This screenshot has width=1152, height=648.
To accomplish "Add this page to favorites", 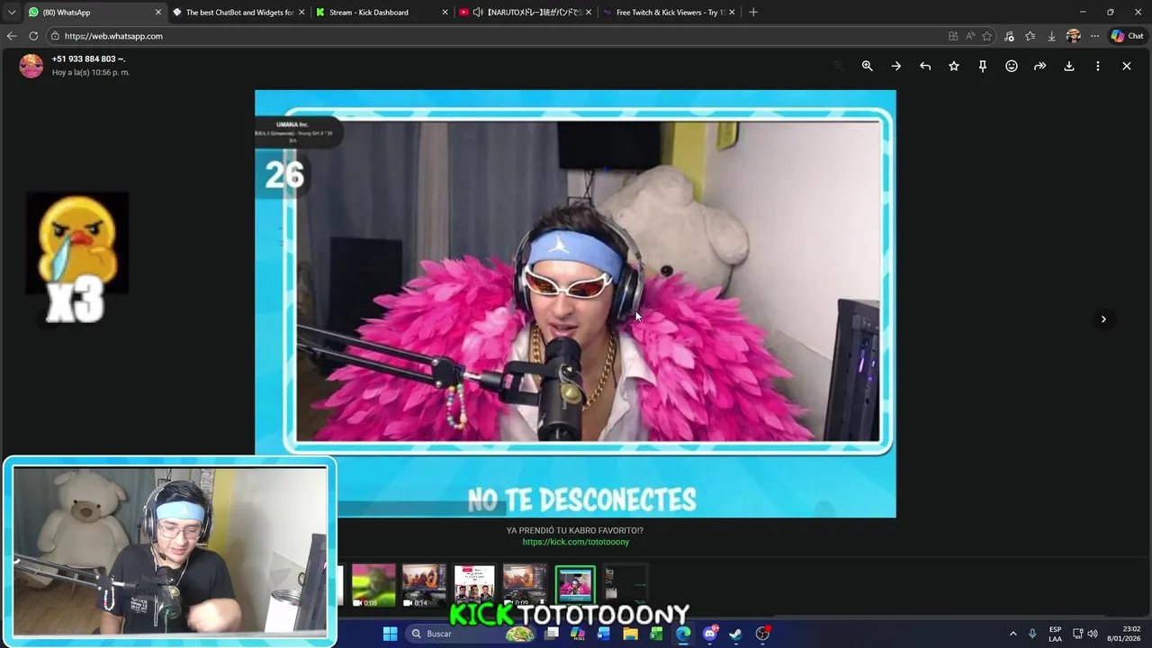I will tap(987, 36).
